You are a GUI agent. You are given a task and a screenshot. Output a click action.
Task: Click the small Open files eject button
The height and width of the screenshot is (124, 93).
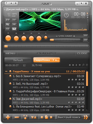point(46,37)
